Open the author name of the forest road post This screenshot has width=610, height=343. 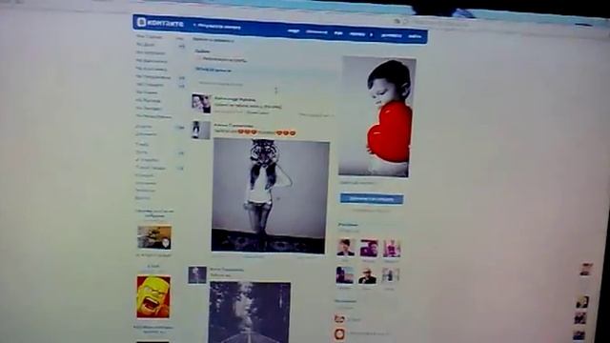click(x=227, y=270)
